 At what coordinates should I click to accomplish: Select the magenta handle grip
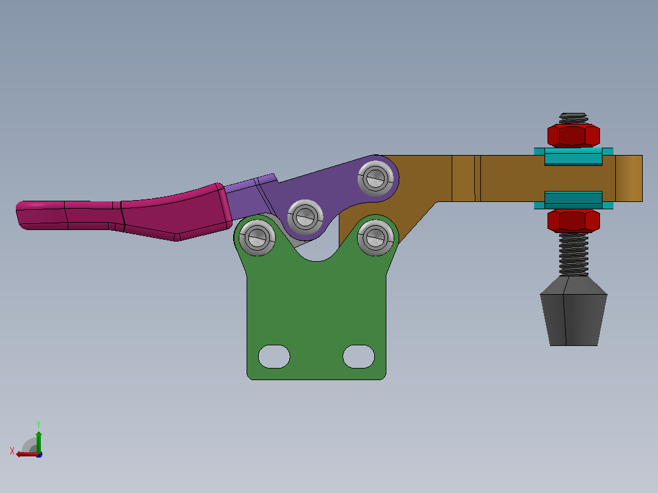point(125,212)
